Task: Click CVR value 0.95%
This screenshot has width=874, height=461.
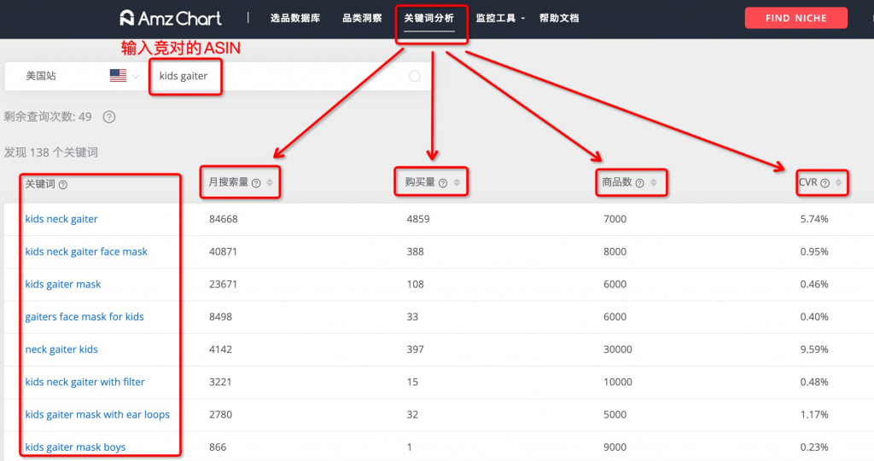Action: [814, 251]
